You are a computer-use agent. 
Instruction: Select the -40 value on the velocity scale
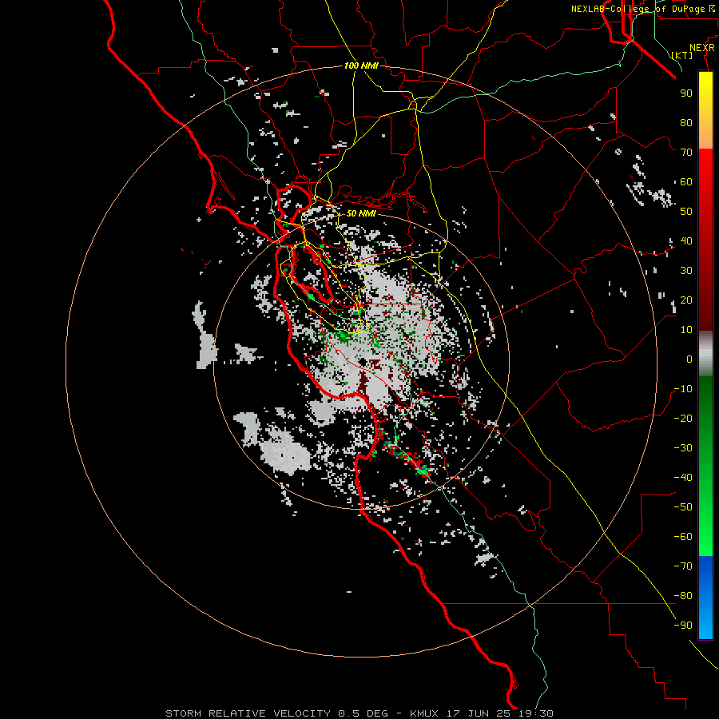[683, 478]
